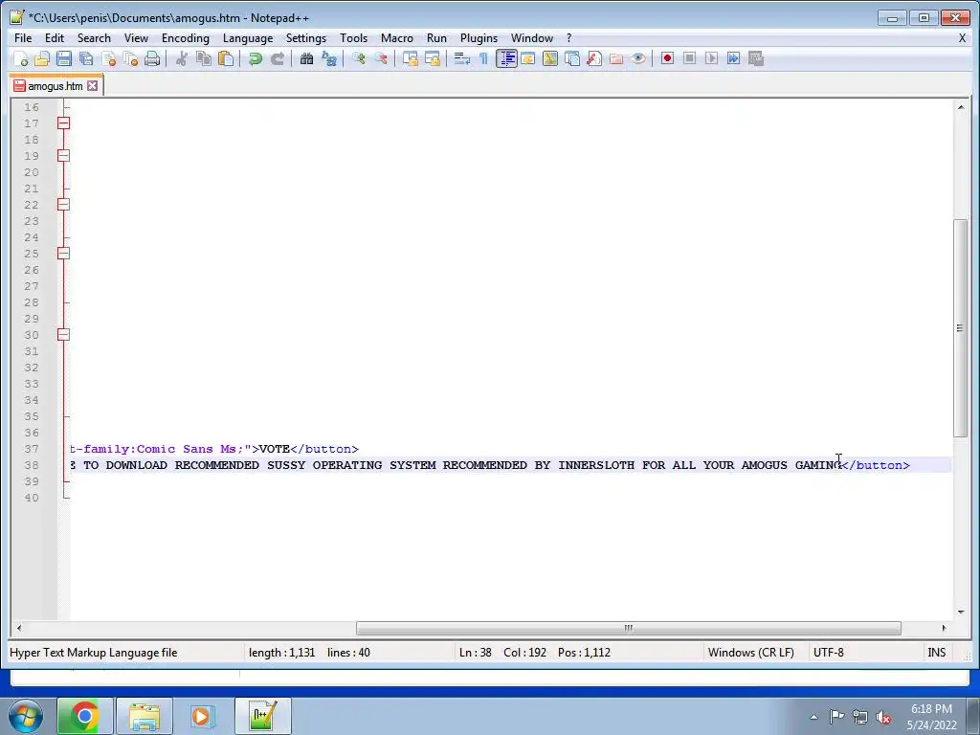The height and width of the screenshot is (735, 980).
Task: Open the File menu
Action: point(23,38)
